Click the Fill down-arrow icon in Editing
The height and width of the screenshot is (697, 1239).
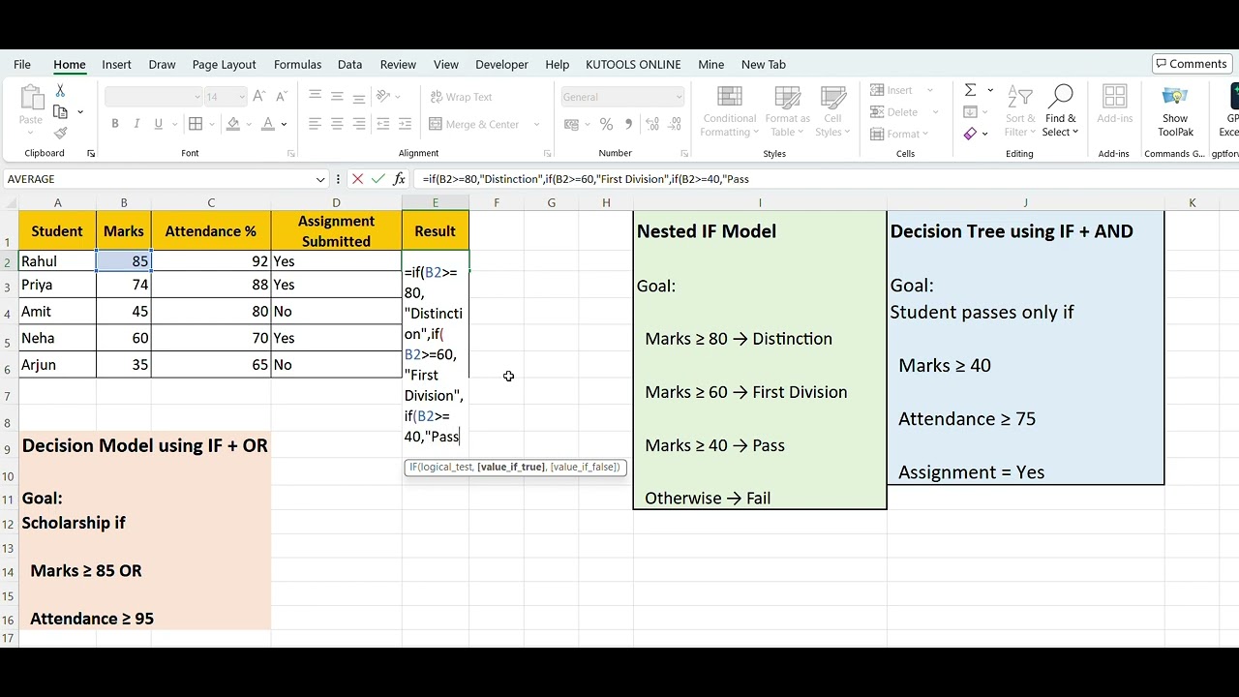point(970,112)
